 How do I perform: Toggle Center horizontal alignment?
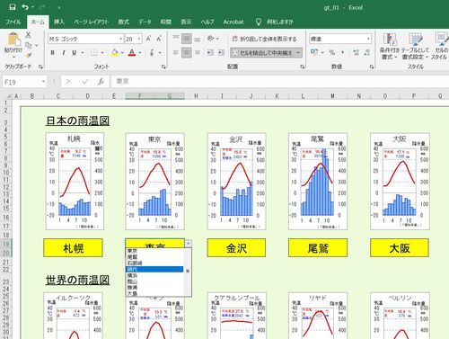click(187, 53)
